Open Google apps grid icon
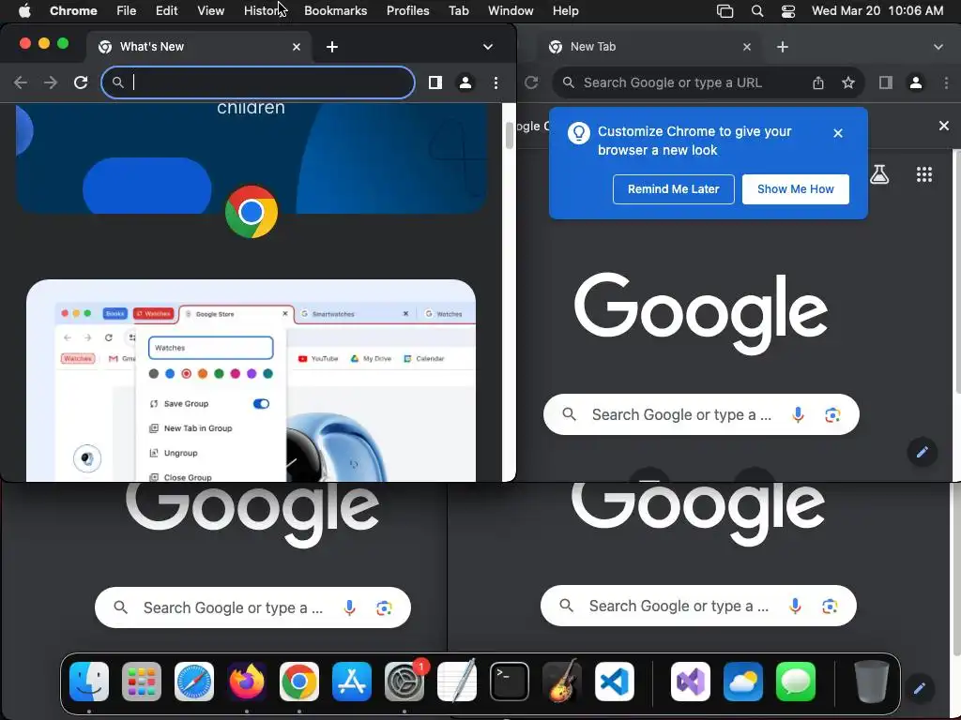Viewport: 961px width, 720px height. [924, 174]
